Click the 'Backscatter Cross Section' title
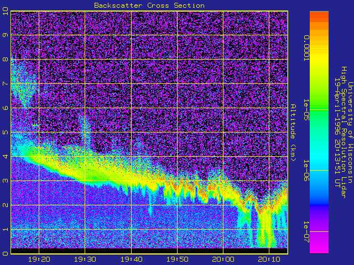The width and height of the screenshot is (354, 265). pos(149,6)
